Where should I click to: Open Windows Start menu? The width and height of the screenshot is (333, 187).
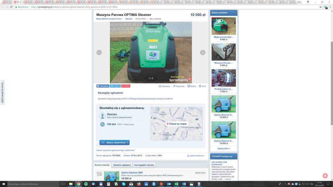(x=3, y=184)
